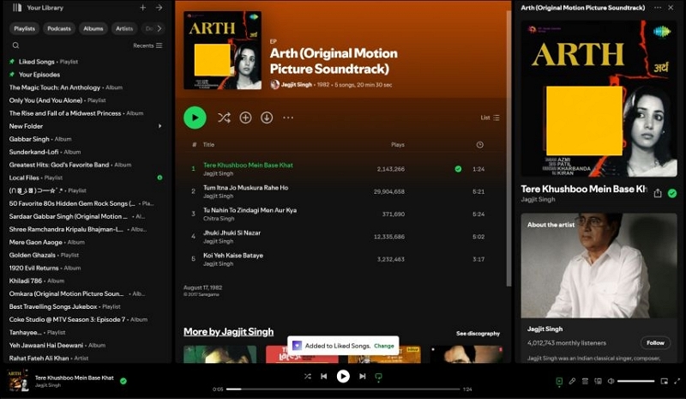The width and height of the screenshot is (686, 399).
Task: Open the mini player
Action: pos(664,382)
